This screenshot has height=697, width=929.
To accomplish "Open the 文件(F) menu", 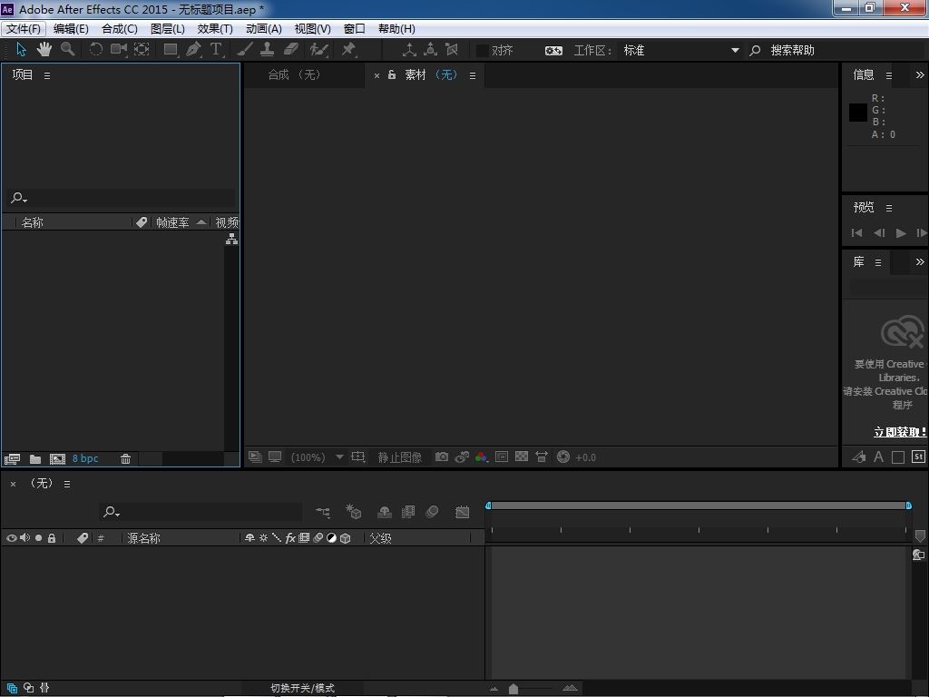I will 24,28.
